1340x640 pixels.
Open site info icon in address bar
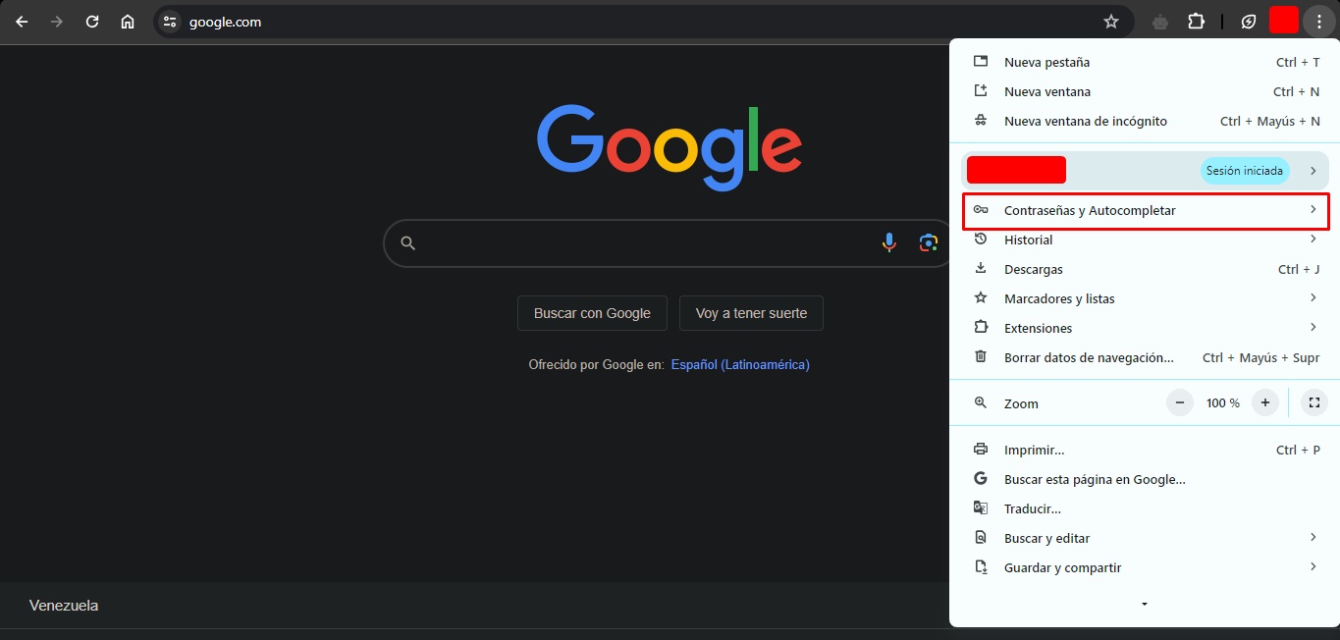tap(170, 22)
